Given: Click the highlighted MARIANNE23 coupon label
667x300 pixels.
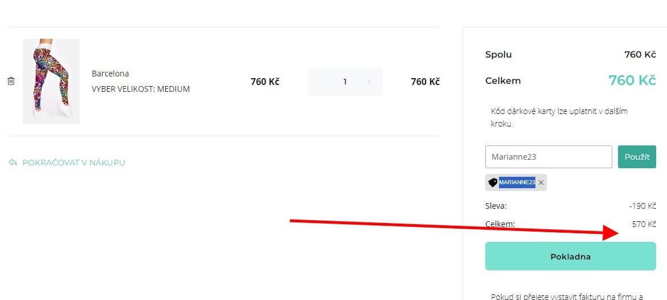Looking at the screenshot, I should (x=517, y=183).
